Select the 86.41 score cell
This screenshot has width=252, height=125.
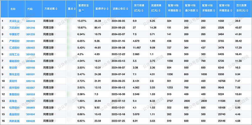(x=102, y=28)
